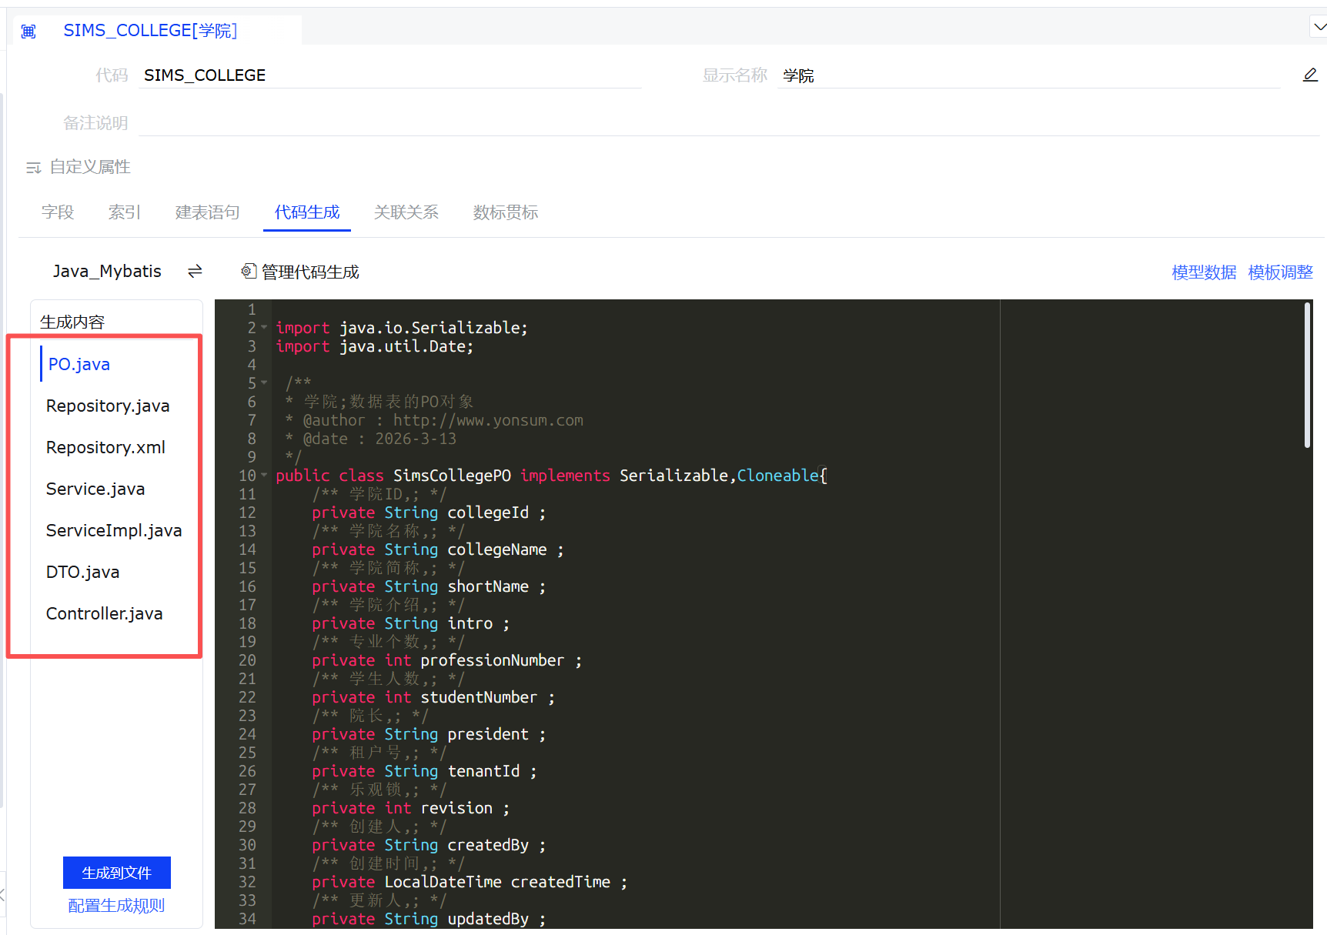Open the 模型数据 link
This screenshot has width=1327, height=935.
point(1204,272)
